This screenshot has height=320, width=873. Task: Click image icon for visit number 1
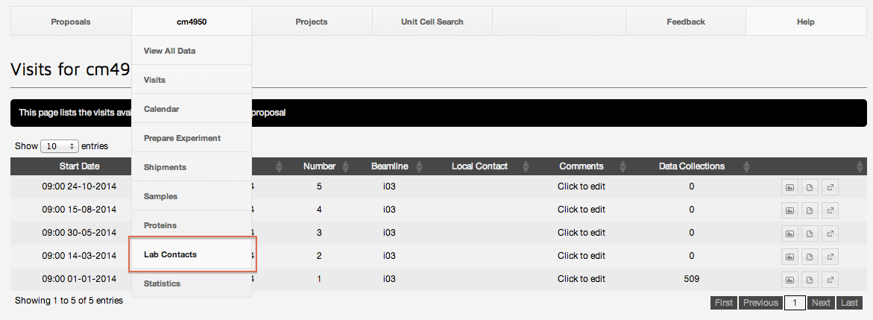790,280
